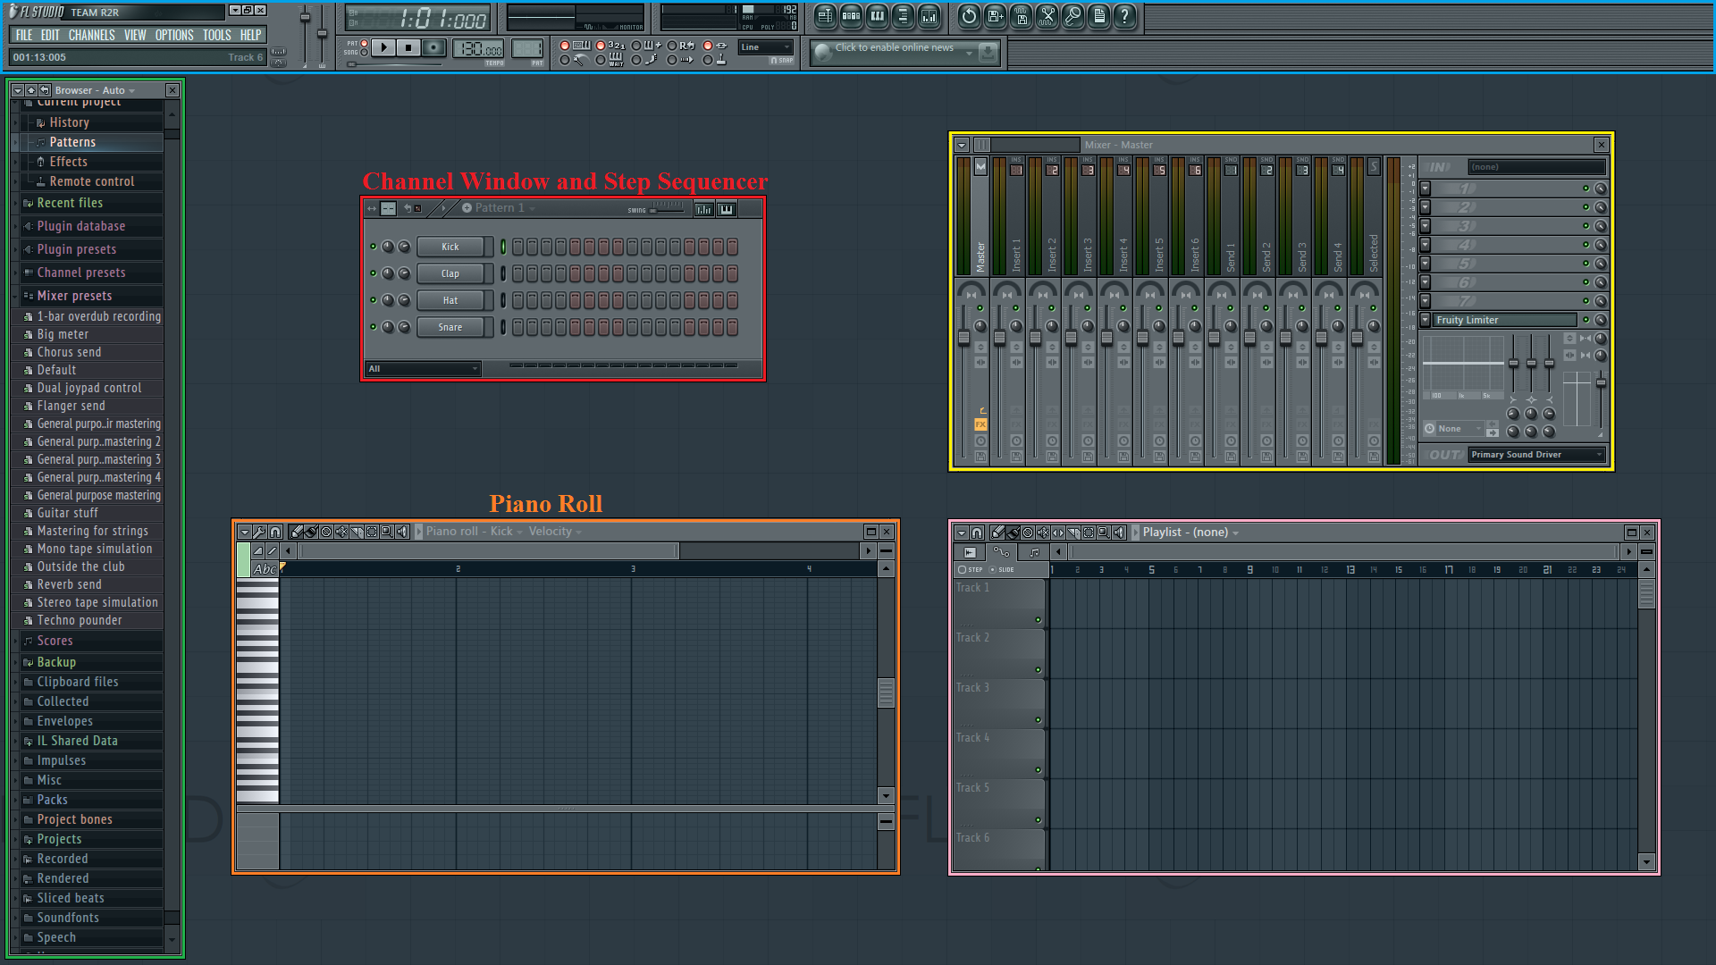
Task: Switch playback to SONG mode
Action: click(x=364, y=53)
